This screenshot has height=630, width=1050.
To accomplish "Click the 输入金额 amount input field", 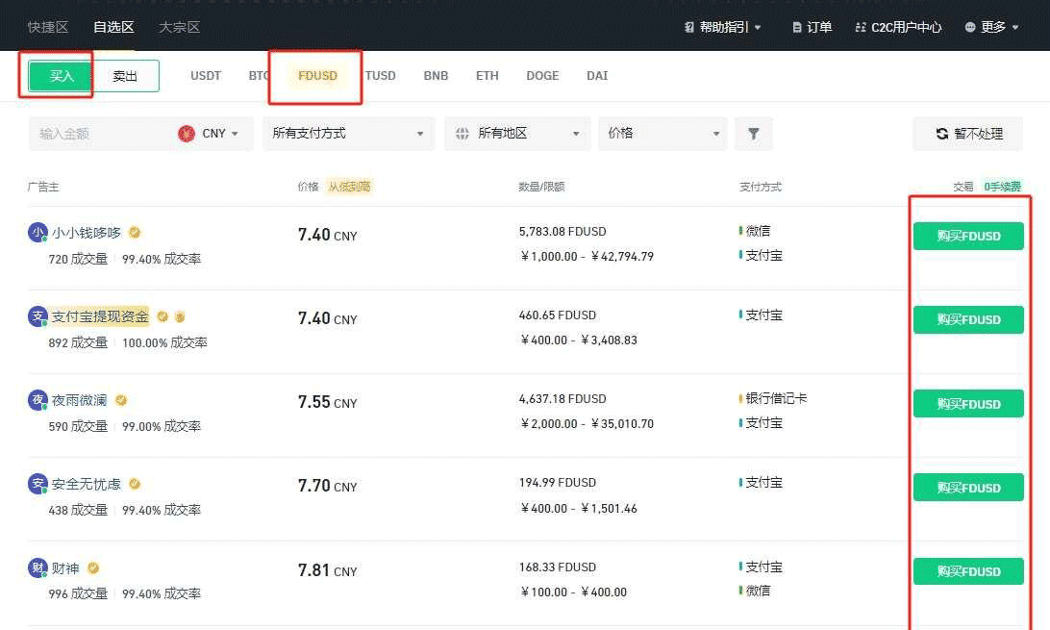I will coord(96,134).
